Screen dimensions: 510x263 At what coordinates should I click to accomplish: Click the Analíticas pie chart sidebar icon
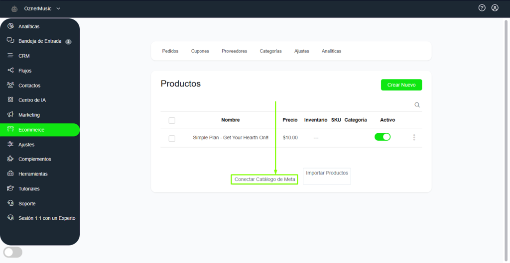10,26
